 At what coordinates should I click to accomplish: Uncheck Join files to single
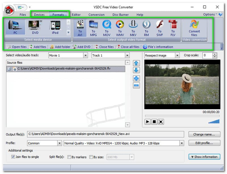[x=13, y=157]
